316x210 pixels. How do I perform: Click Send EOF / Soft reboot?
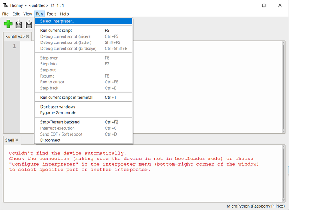click(84, 134)
